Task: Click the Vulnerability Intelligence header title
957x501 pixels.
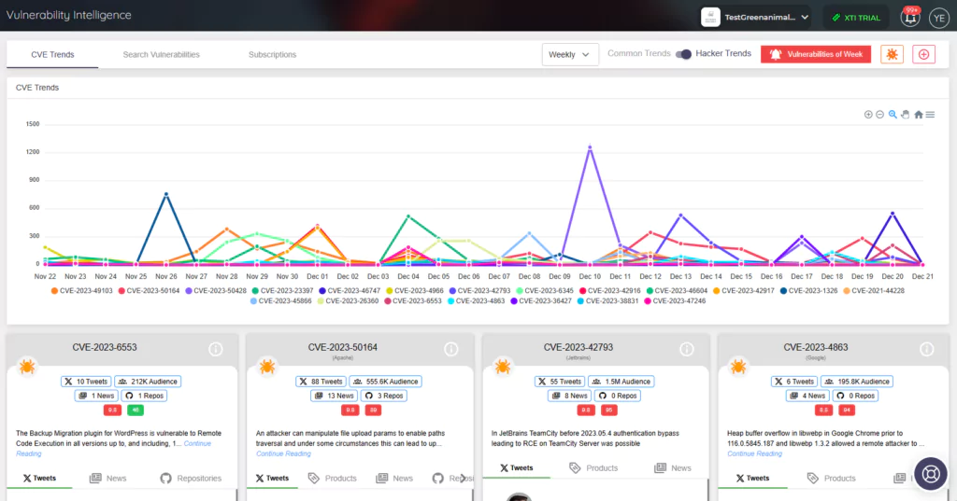Action: point(69,15)
